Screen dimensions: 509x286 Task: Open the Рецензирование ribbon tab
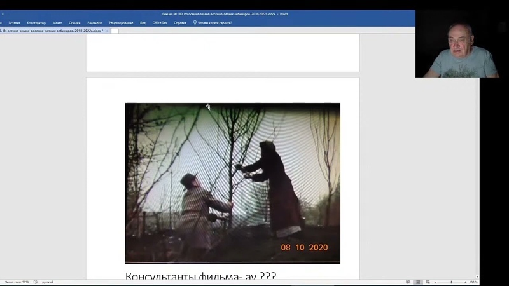(x=121, y=23)
